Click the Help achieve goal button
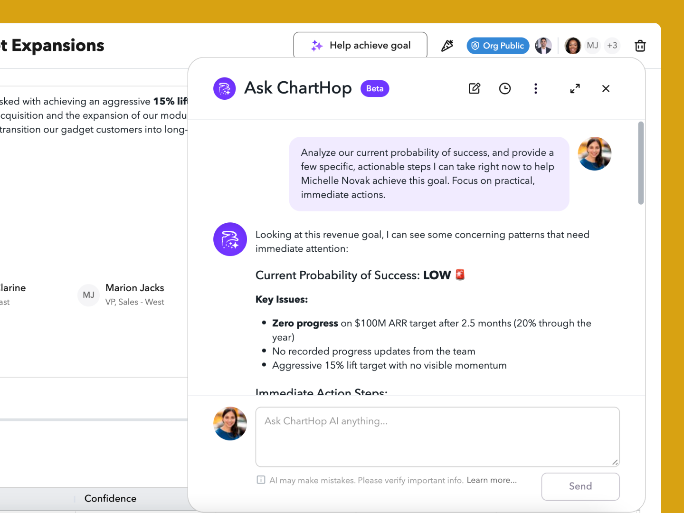Screen dimensions: 684x513 (360, 45)
